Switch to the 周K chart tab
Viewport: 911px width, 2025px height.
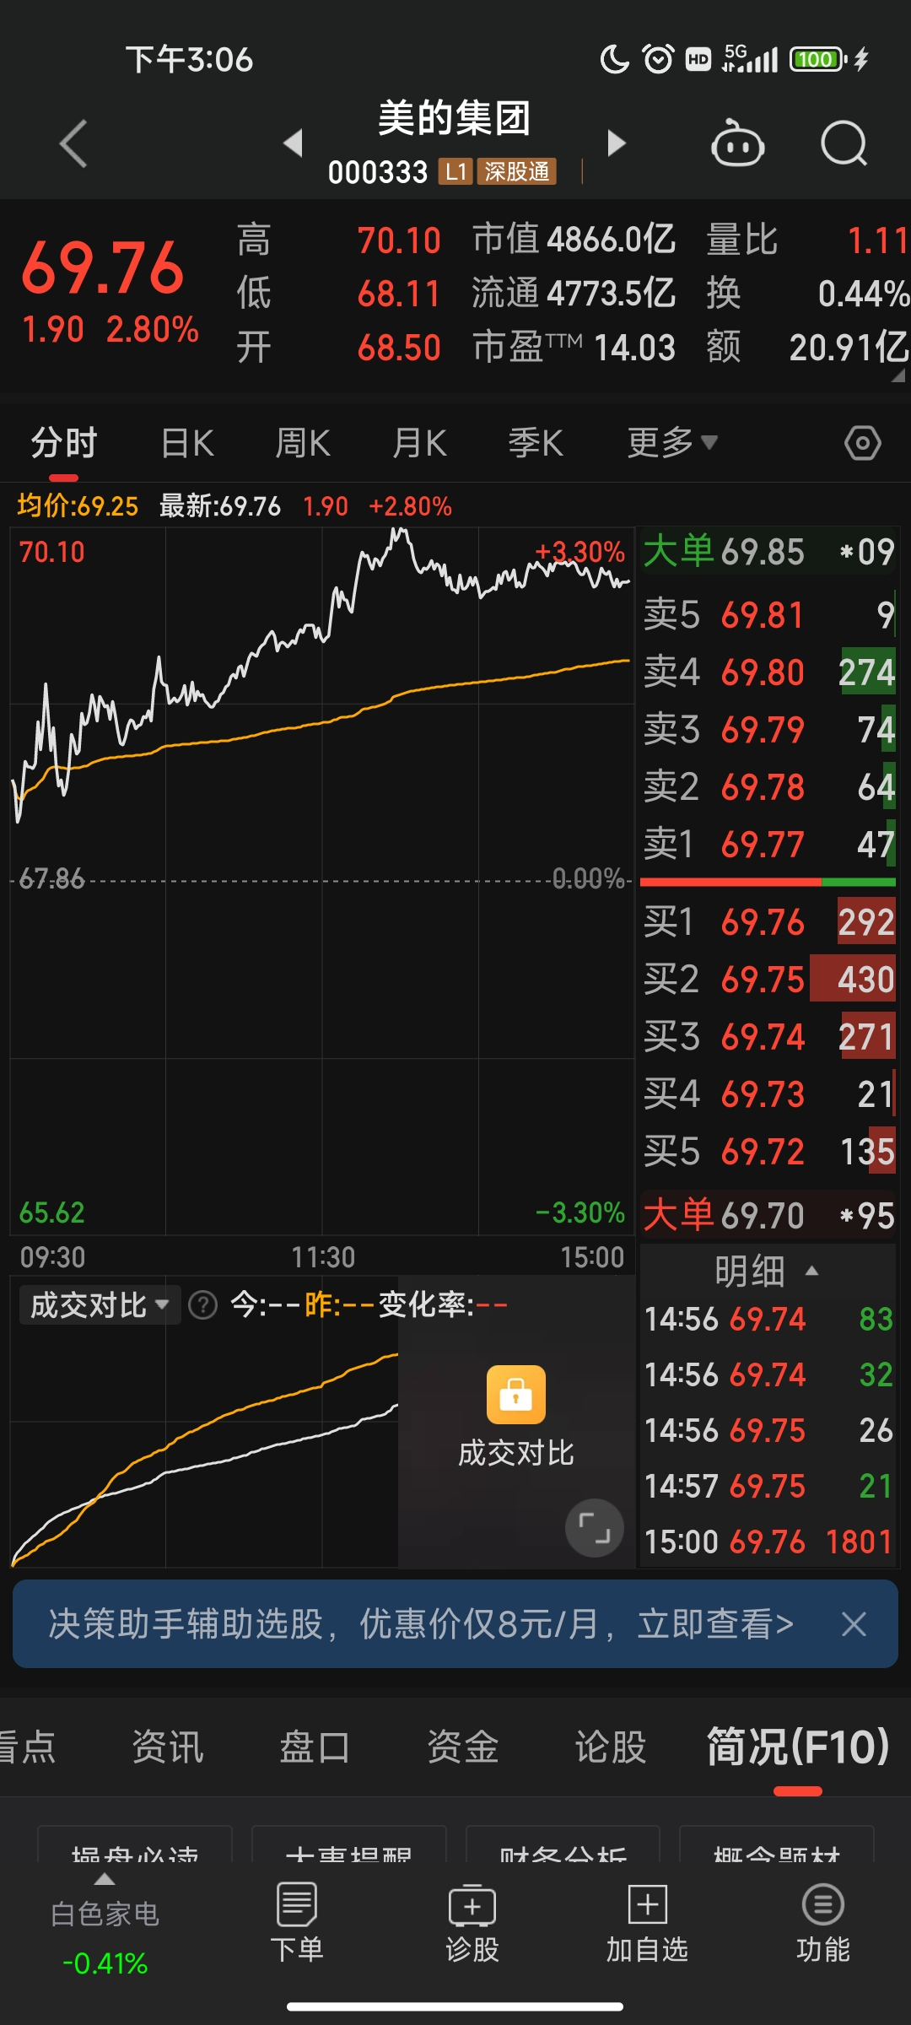tap(303, 443)
